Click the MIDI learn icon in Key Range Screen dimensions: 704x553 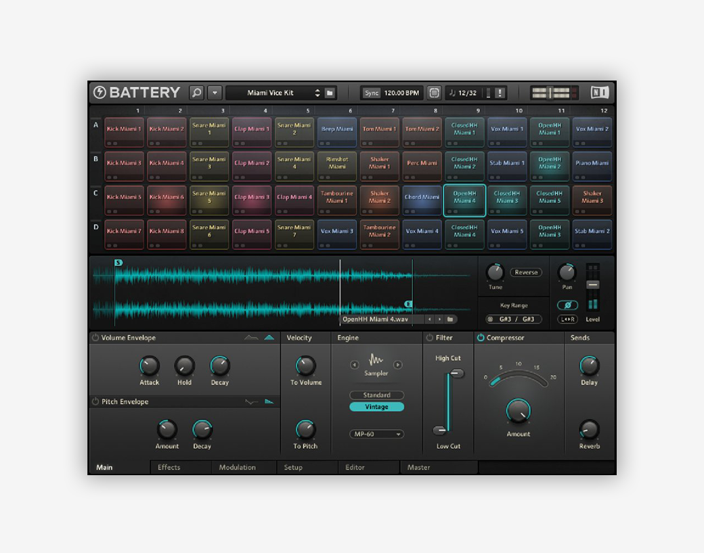click(x=490, y=319)
